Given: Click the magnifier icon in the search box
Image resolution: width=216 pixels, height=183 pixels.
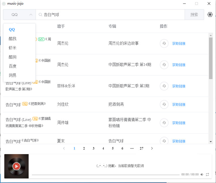Looking at the screenshot, I should [x=40, y=14].
